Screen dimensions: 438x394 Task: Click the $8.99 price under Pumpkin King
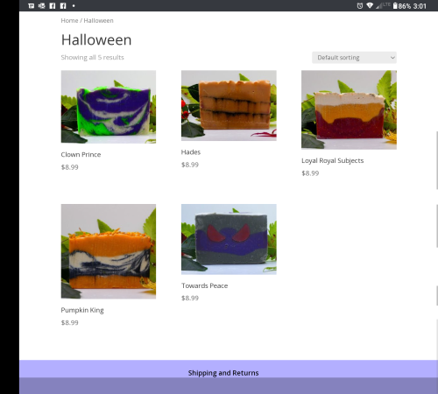coord(70,322)
